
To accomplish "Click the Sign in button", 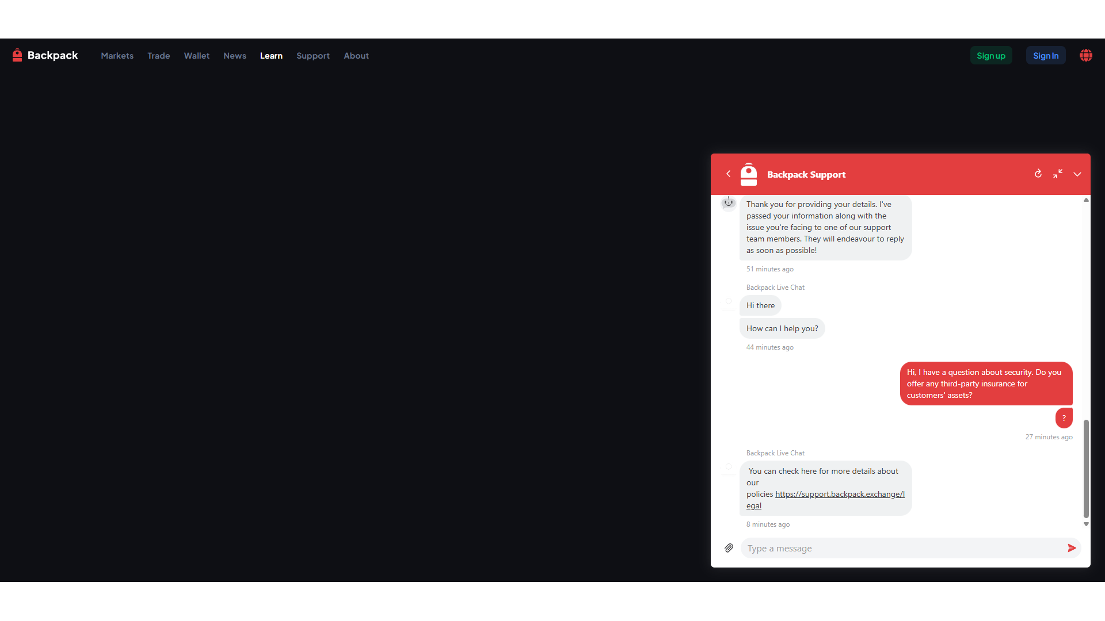I will pos(1046,55).
